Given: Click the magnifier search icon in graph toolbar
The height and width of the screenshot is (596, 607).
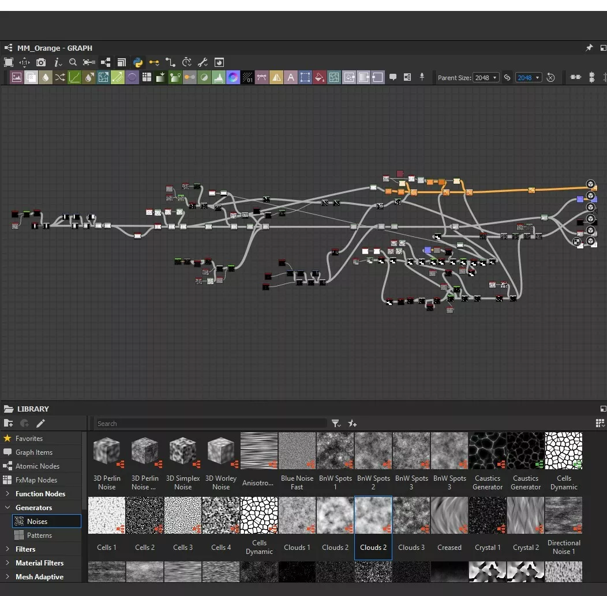Looking at the screenshot, I should pyautogui.click(x=73, y=62).
